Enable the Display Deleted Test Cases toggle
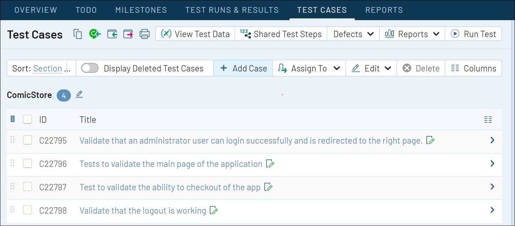The image size is (515, 226). tap(89, 68)
